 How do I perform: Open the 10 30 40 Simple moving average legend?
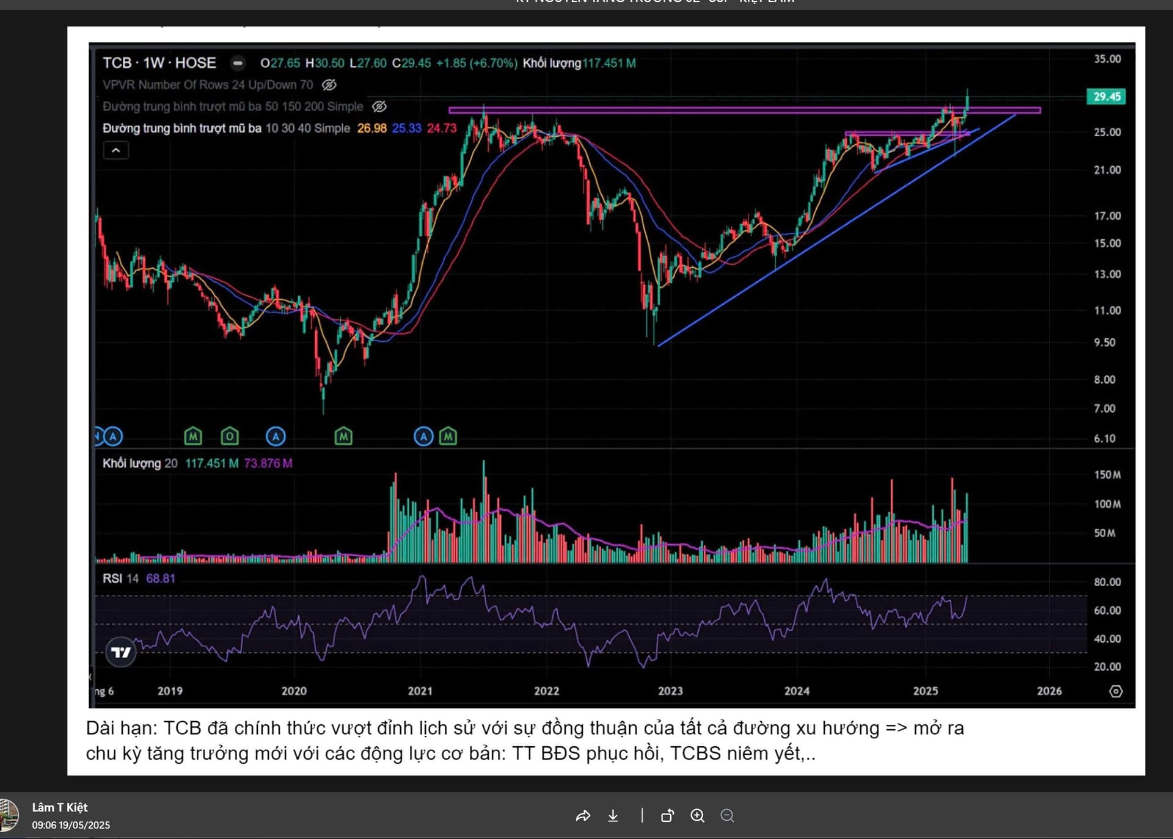tap(226, 128)
